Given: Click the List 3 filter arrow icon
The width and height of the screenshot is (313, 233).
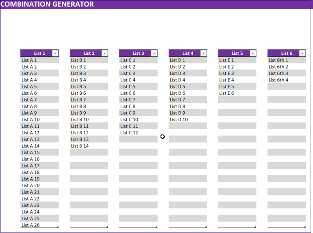Looking at the screenshot, I should click(x=154, y=53).
